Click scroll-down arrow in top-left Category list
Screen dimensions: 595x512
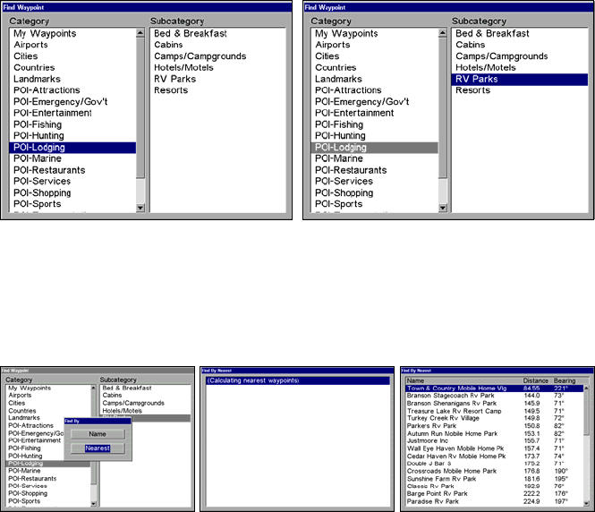click(x=140, y=208)
